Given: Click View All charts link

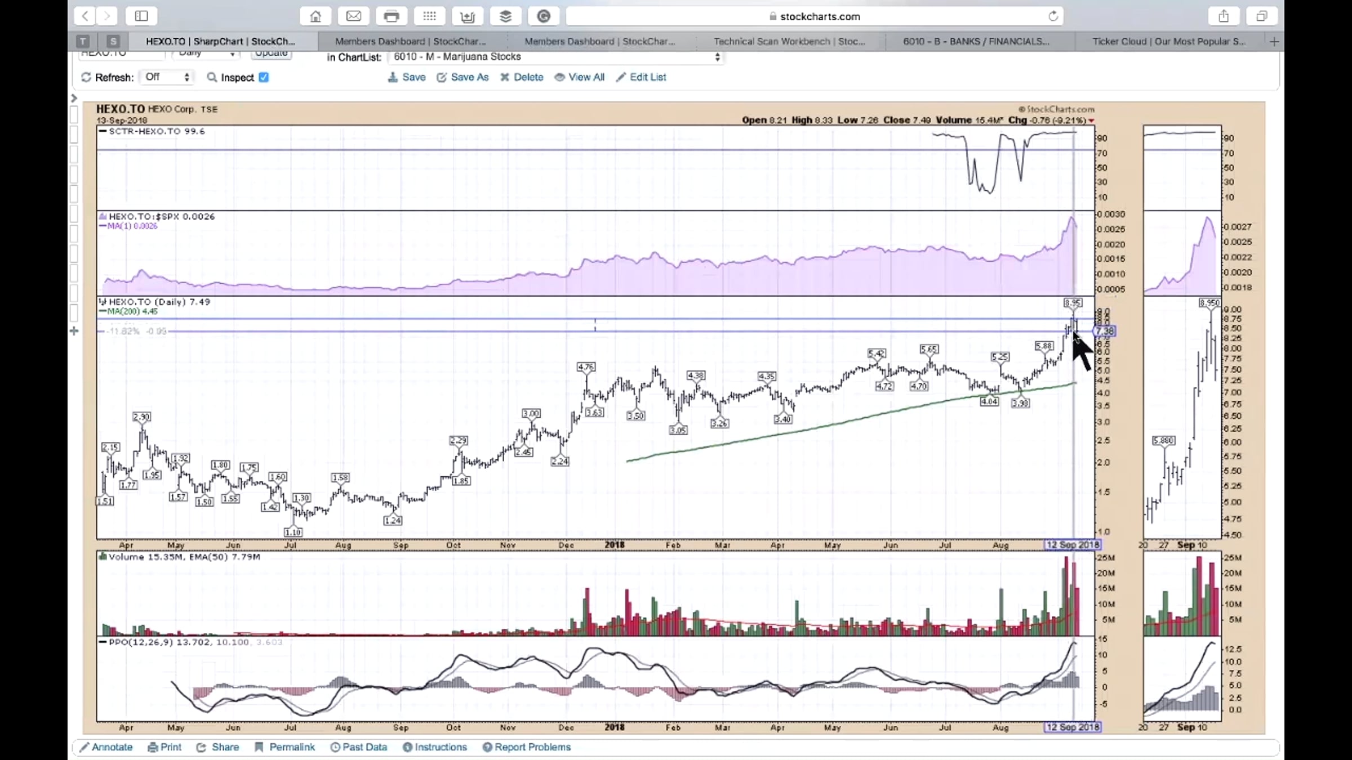Looking at the screenshot, I should 580,77.
